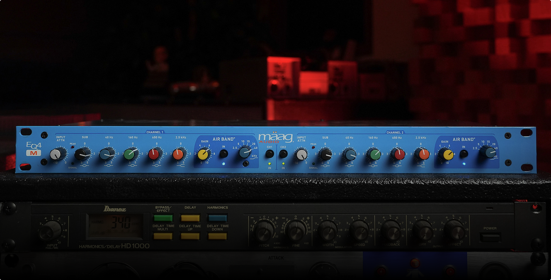Click the Ibanez Width modulation knob

(x=328, y=230)
